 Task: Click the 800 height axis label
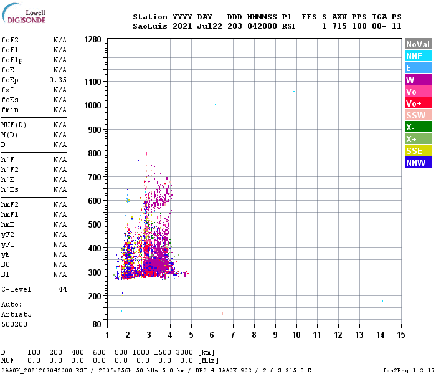point(95,153)
